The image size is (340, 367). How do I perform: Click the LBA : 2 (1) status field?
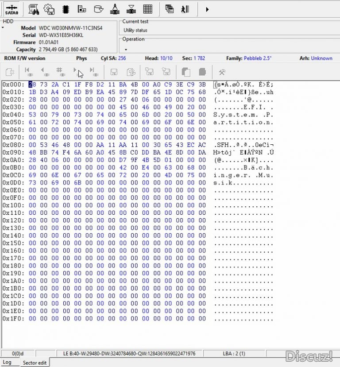tap(234, 353)
